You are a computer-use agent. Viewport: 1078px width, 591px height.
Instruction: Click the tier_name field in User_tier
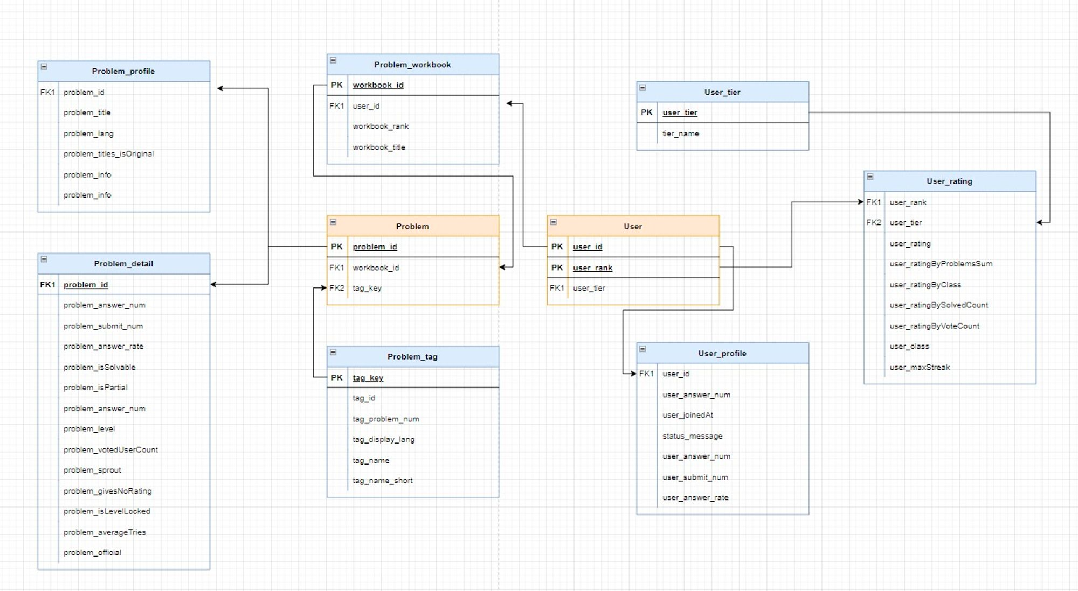pos(681,133)
